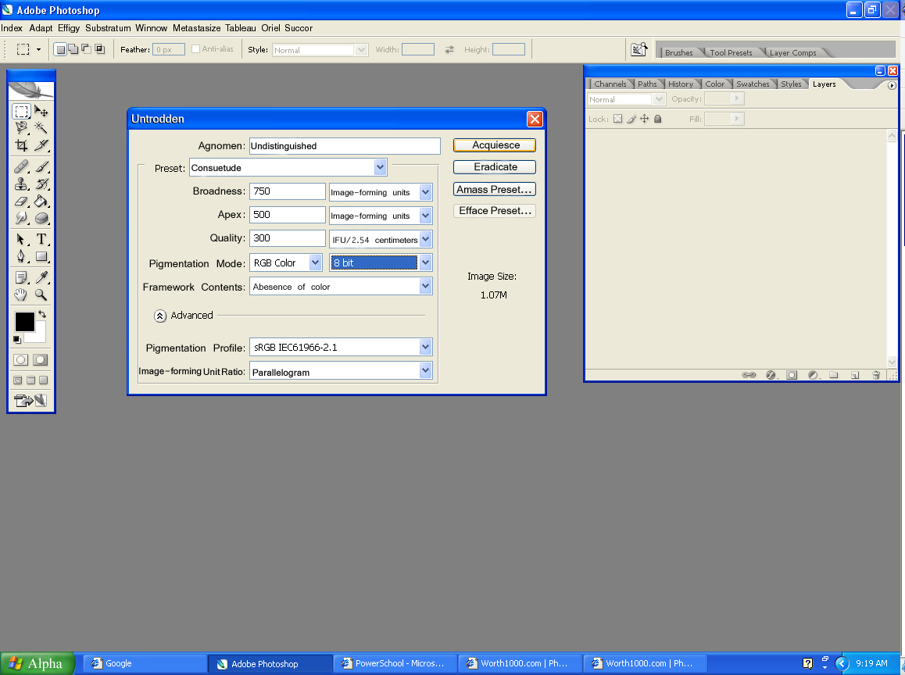Select the Type tool
905x675 pixels.
(x=41, y=239)
